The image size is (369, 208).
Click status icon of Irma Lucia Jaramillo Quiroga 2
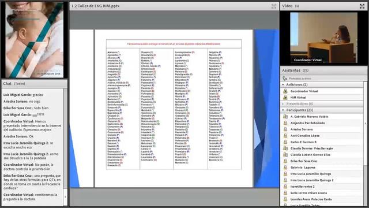click(x=285, y=180)
